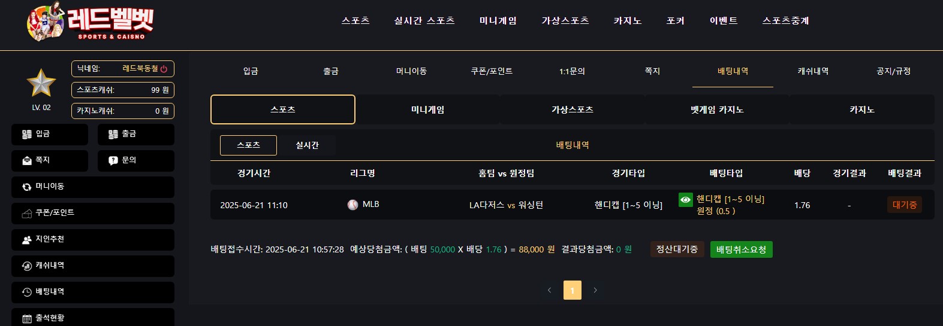Click the green eye icon in bet row
The image size is (943, 326).
click(x=685, y=200)
